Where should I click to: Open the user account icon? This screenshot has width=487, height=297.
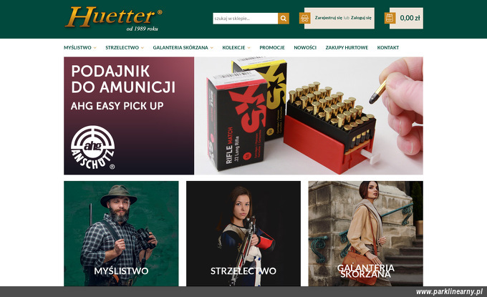click(x=304, y=18)
